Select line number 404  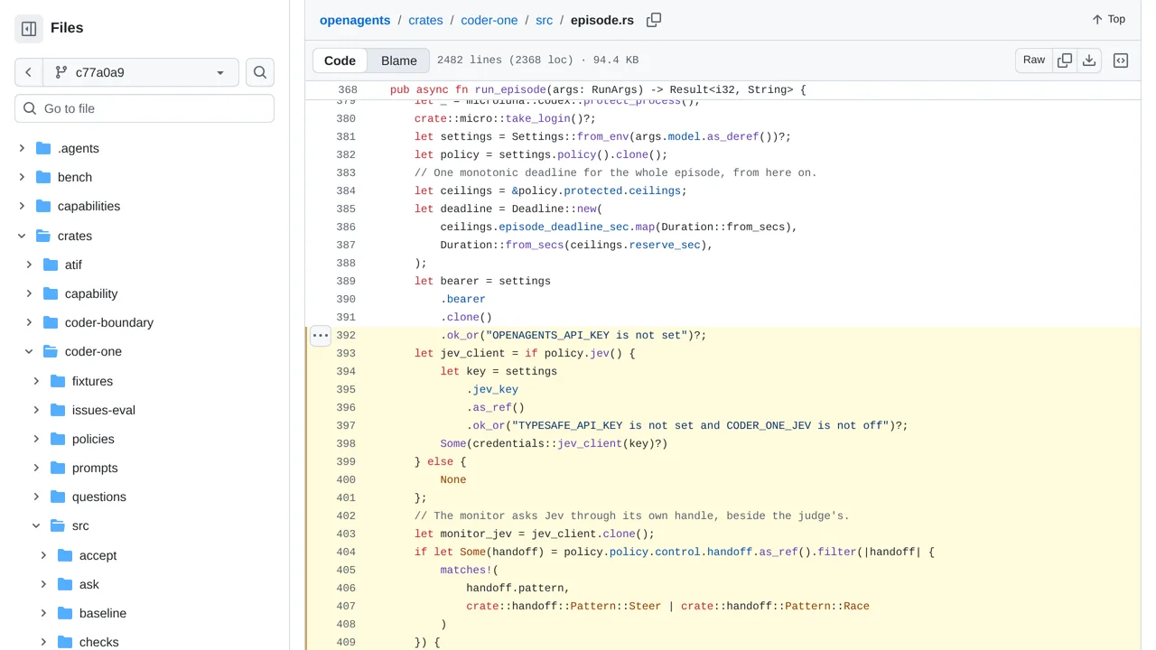click(x=346, y=552)
